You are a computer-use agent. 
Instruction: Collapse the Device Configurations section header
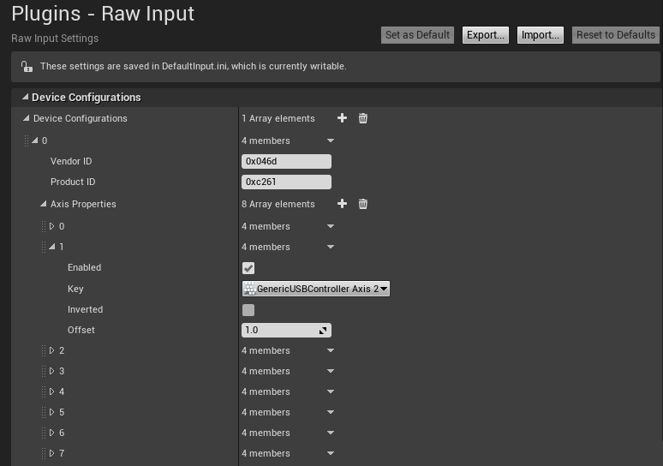[25, 98]
